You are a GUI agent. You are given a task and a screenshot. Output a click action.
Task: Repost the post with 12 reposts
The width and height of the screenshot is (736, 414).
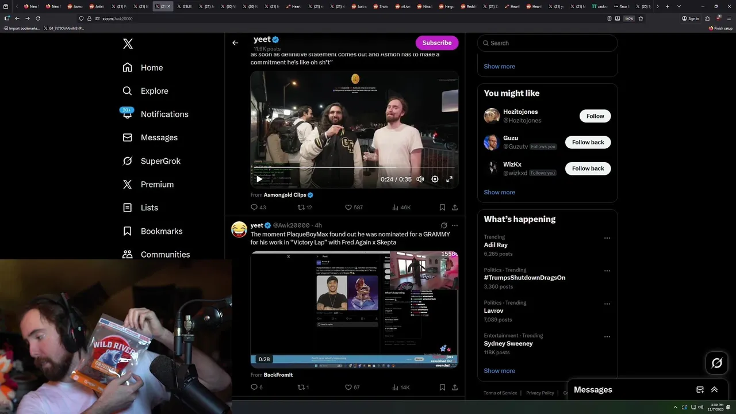coord(305,207)
